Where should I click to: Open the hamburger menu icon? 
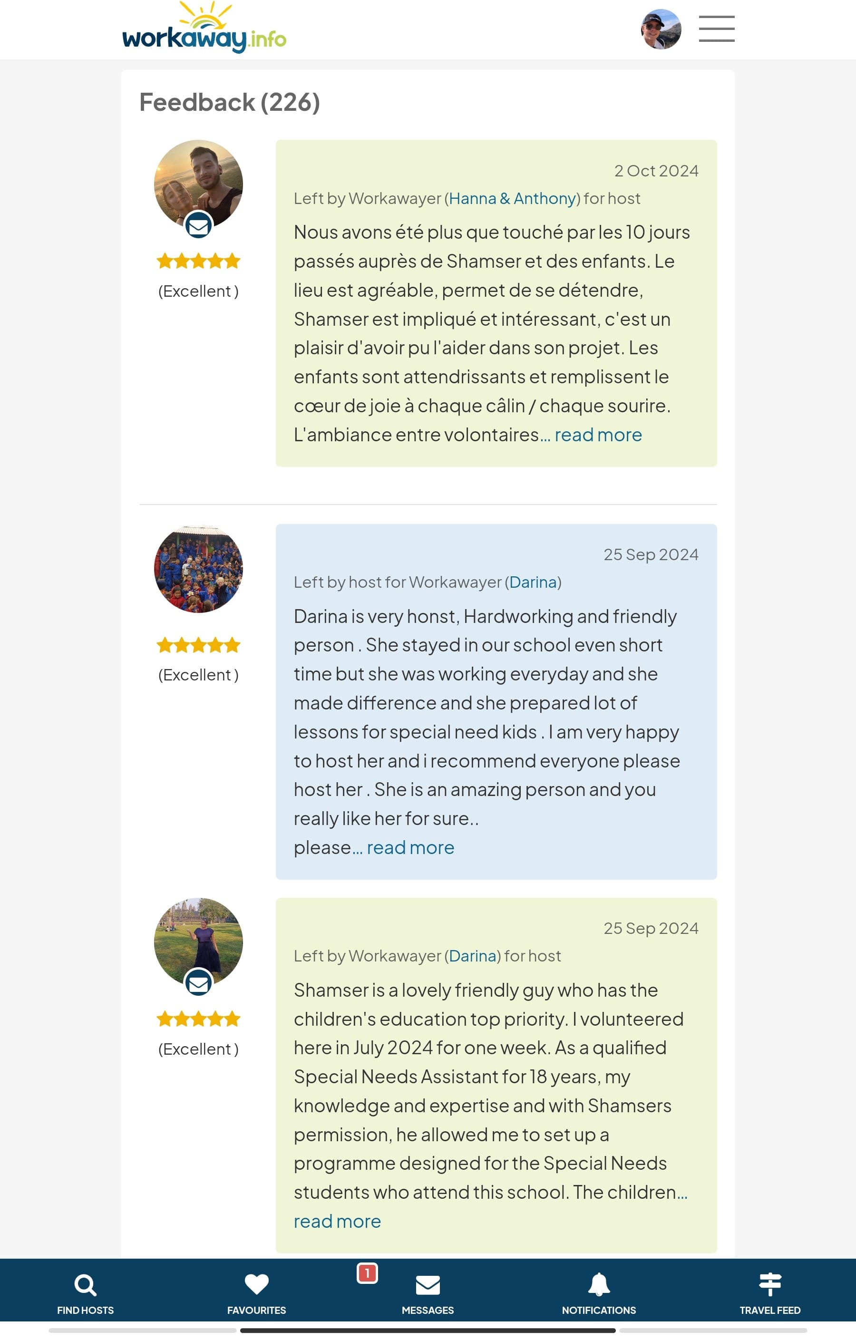[716, 29]
